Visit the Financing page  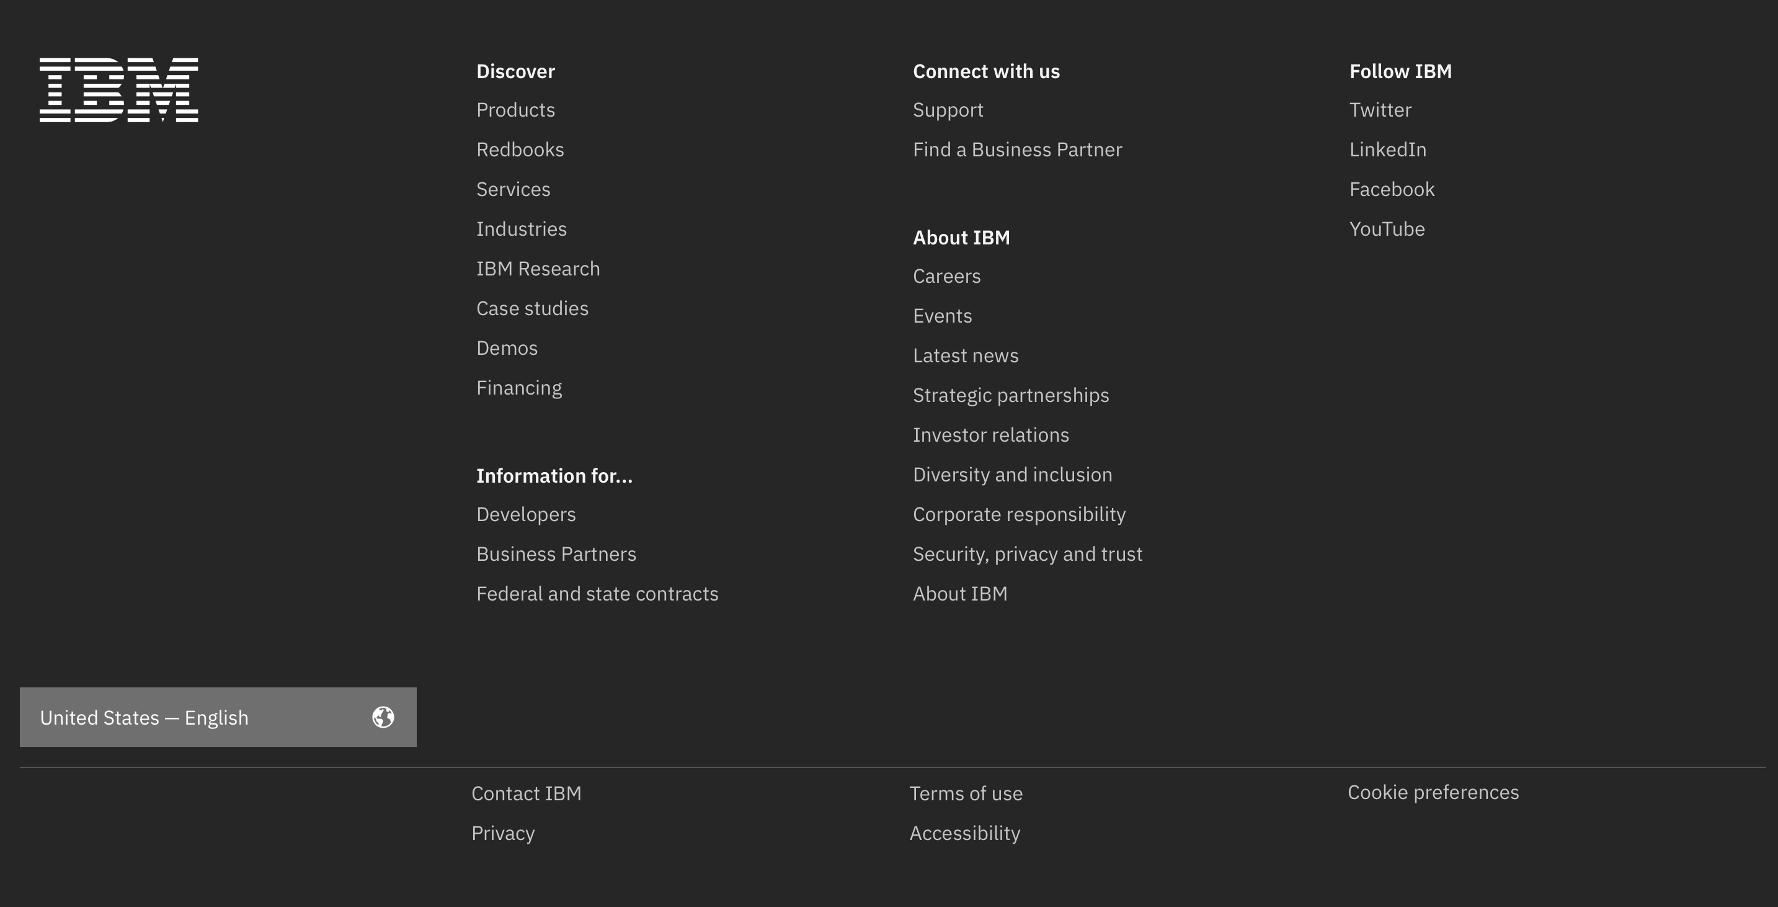[519, 388]
